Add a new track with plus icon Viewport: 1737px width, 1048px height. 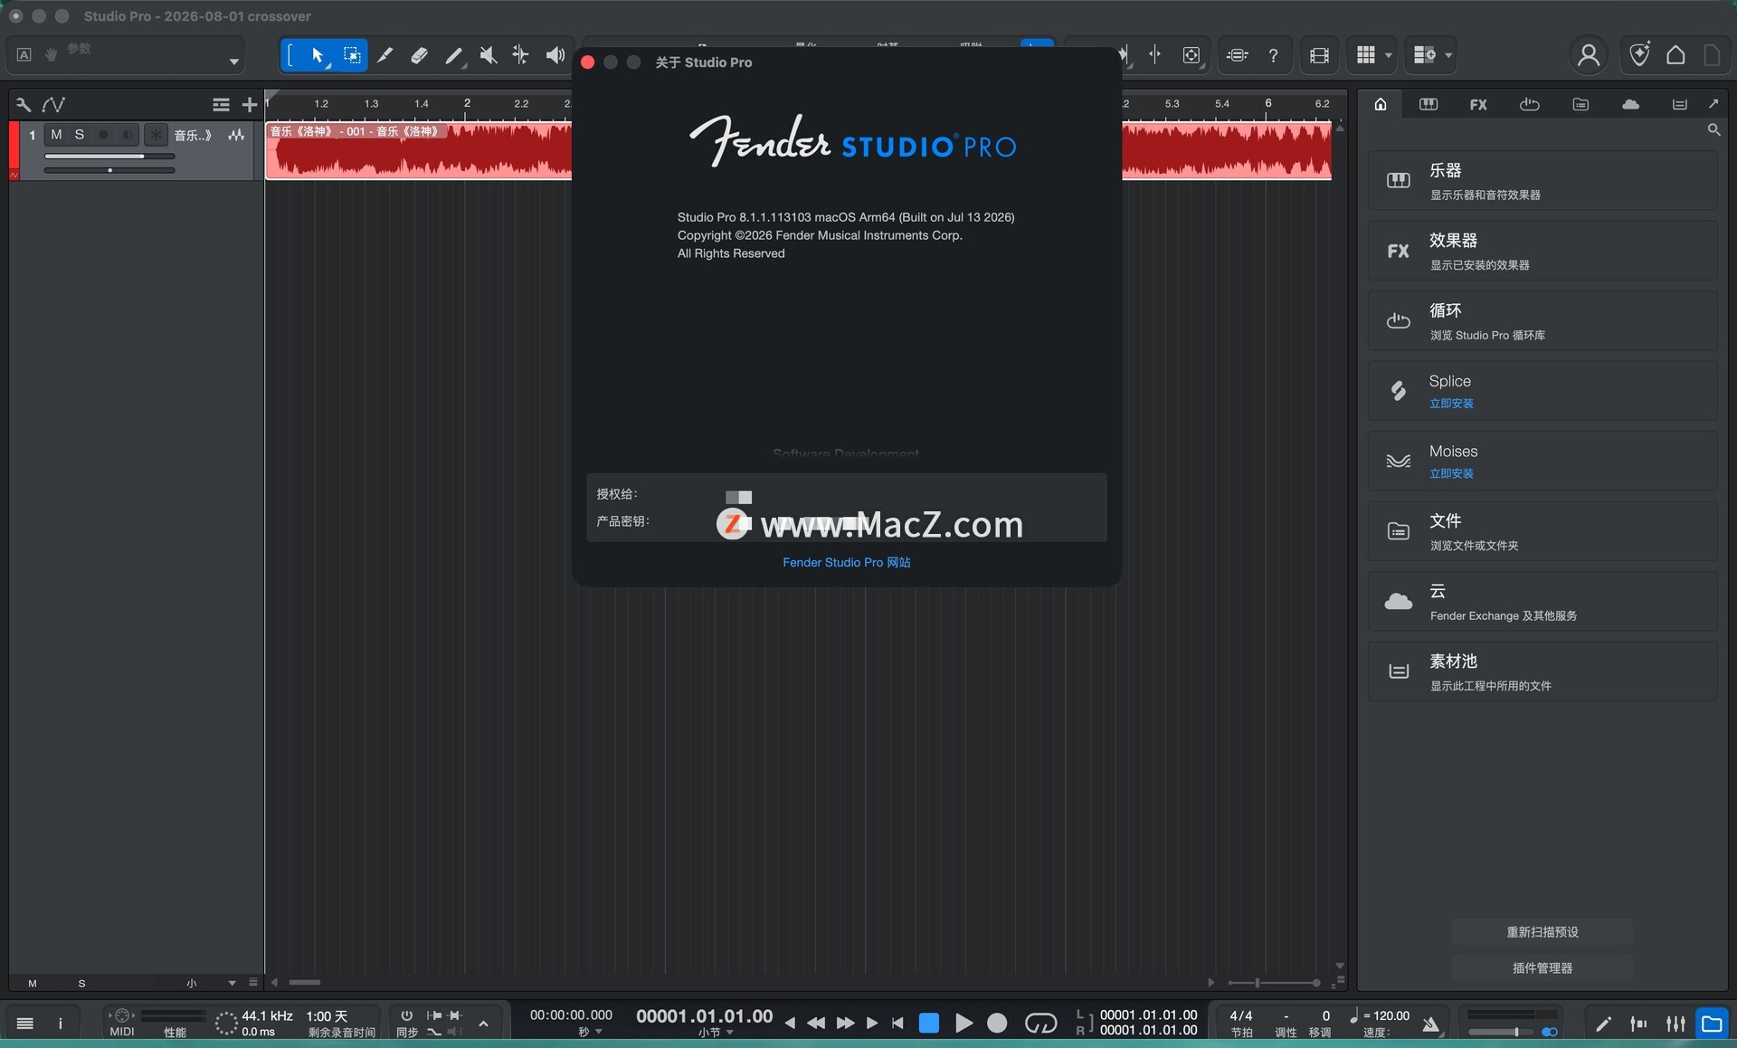[250, 105]
